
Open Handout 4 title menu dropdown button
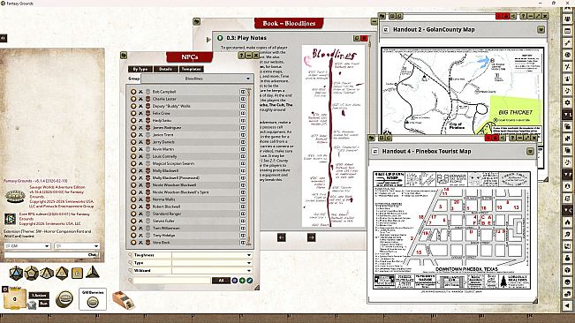530,151
